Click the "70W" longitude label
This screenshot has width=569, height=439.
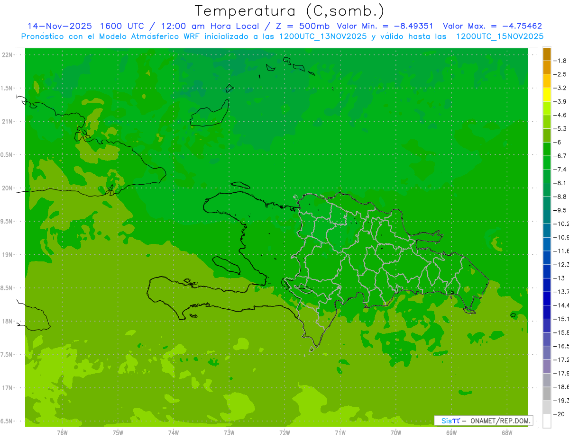coord(396,432)
